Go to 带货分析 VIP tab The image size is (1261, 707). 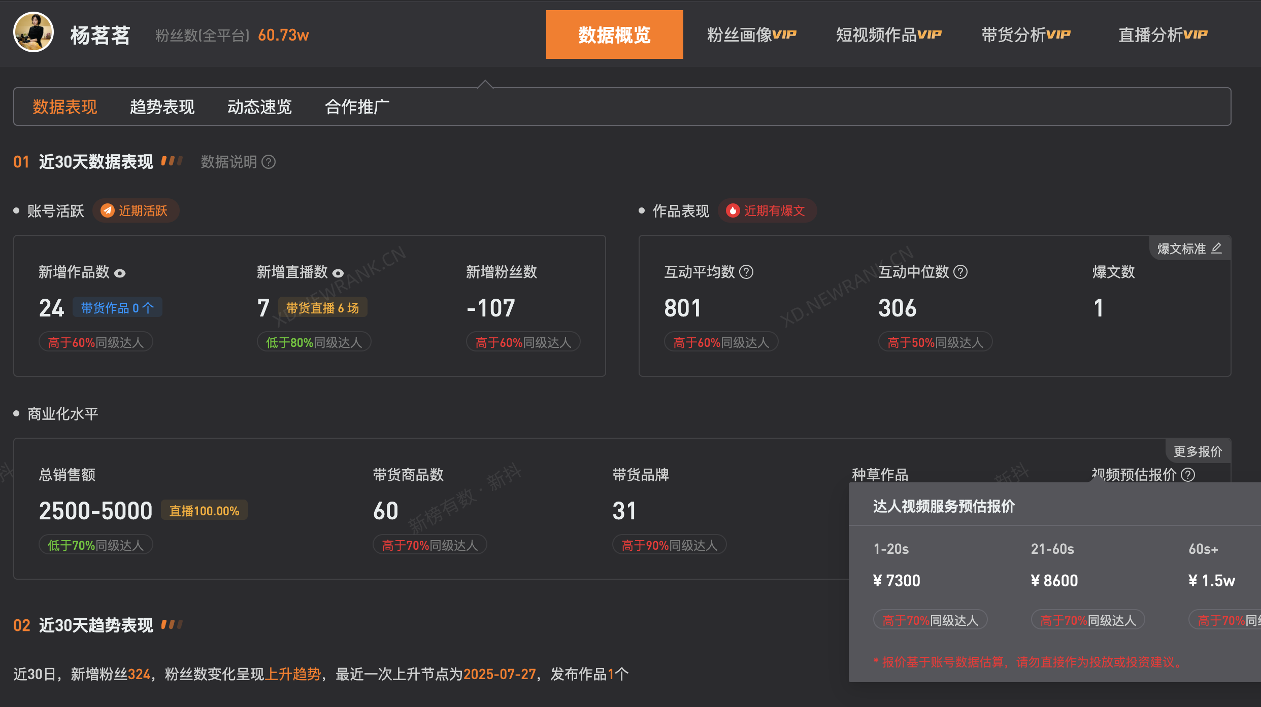1026,34
